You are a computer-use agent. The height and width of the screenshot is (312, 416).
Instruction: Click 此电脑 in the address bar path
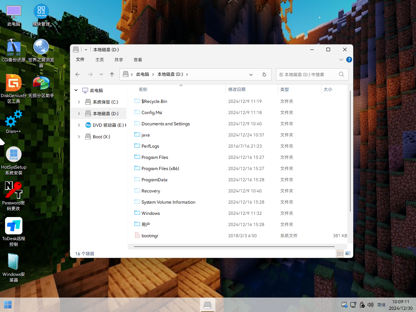tap(143, 74)
